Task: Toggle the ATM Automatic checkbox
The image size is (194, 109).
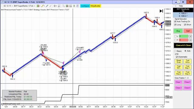Action: pyautogui.click(x=177, y=57)
